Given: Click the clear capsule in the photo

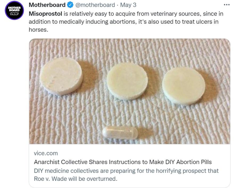Looking at the screenshot, I should point(120,133).
